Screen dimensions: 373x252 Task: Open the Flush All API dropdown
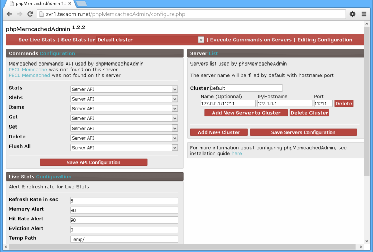point(175,148)
